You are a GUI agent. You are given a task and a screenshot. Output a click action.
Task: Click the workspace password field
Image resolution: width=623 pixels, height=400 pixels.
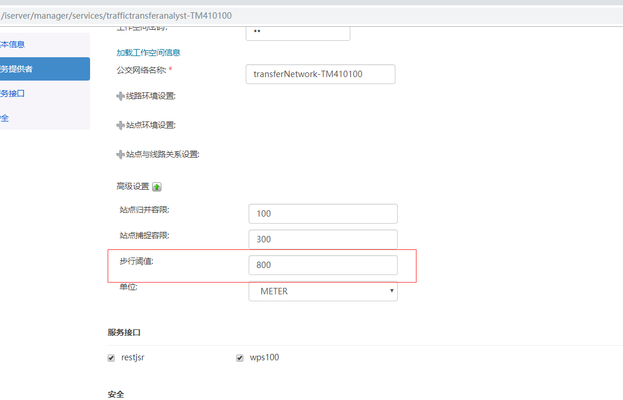pos(298,32)
